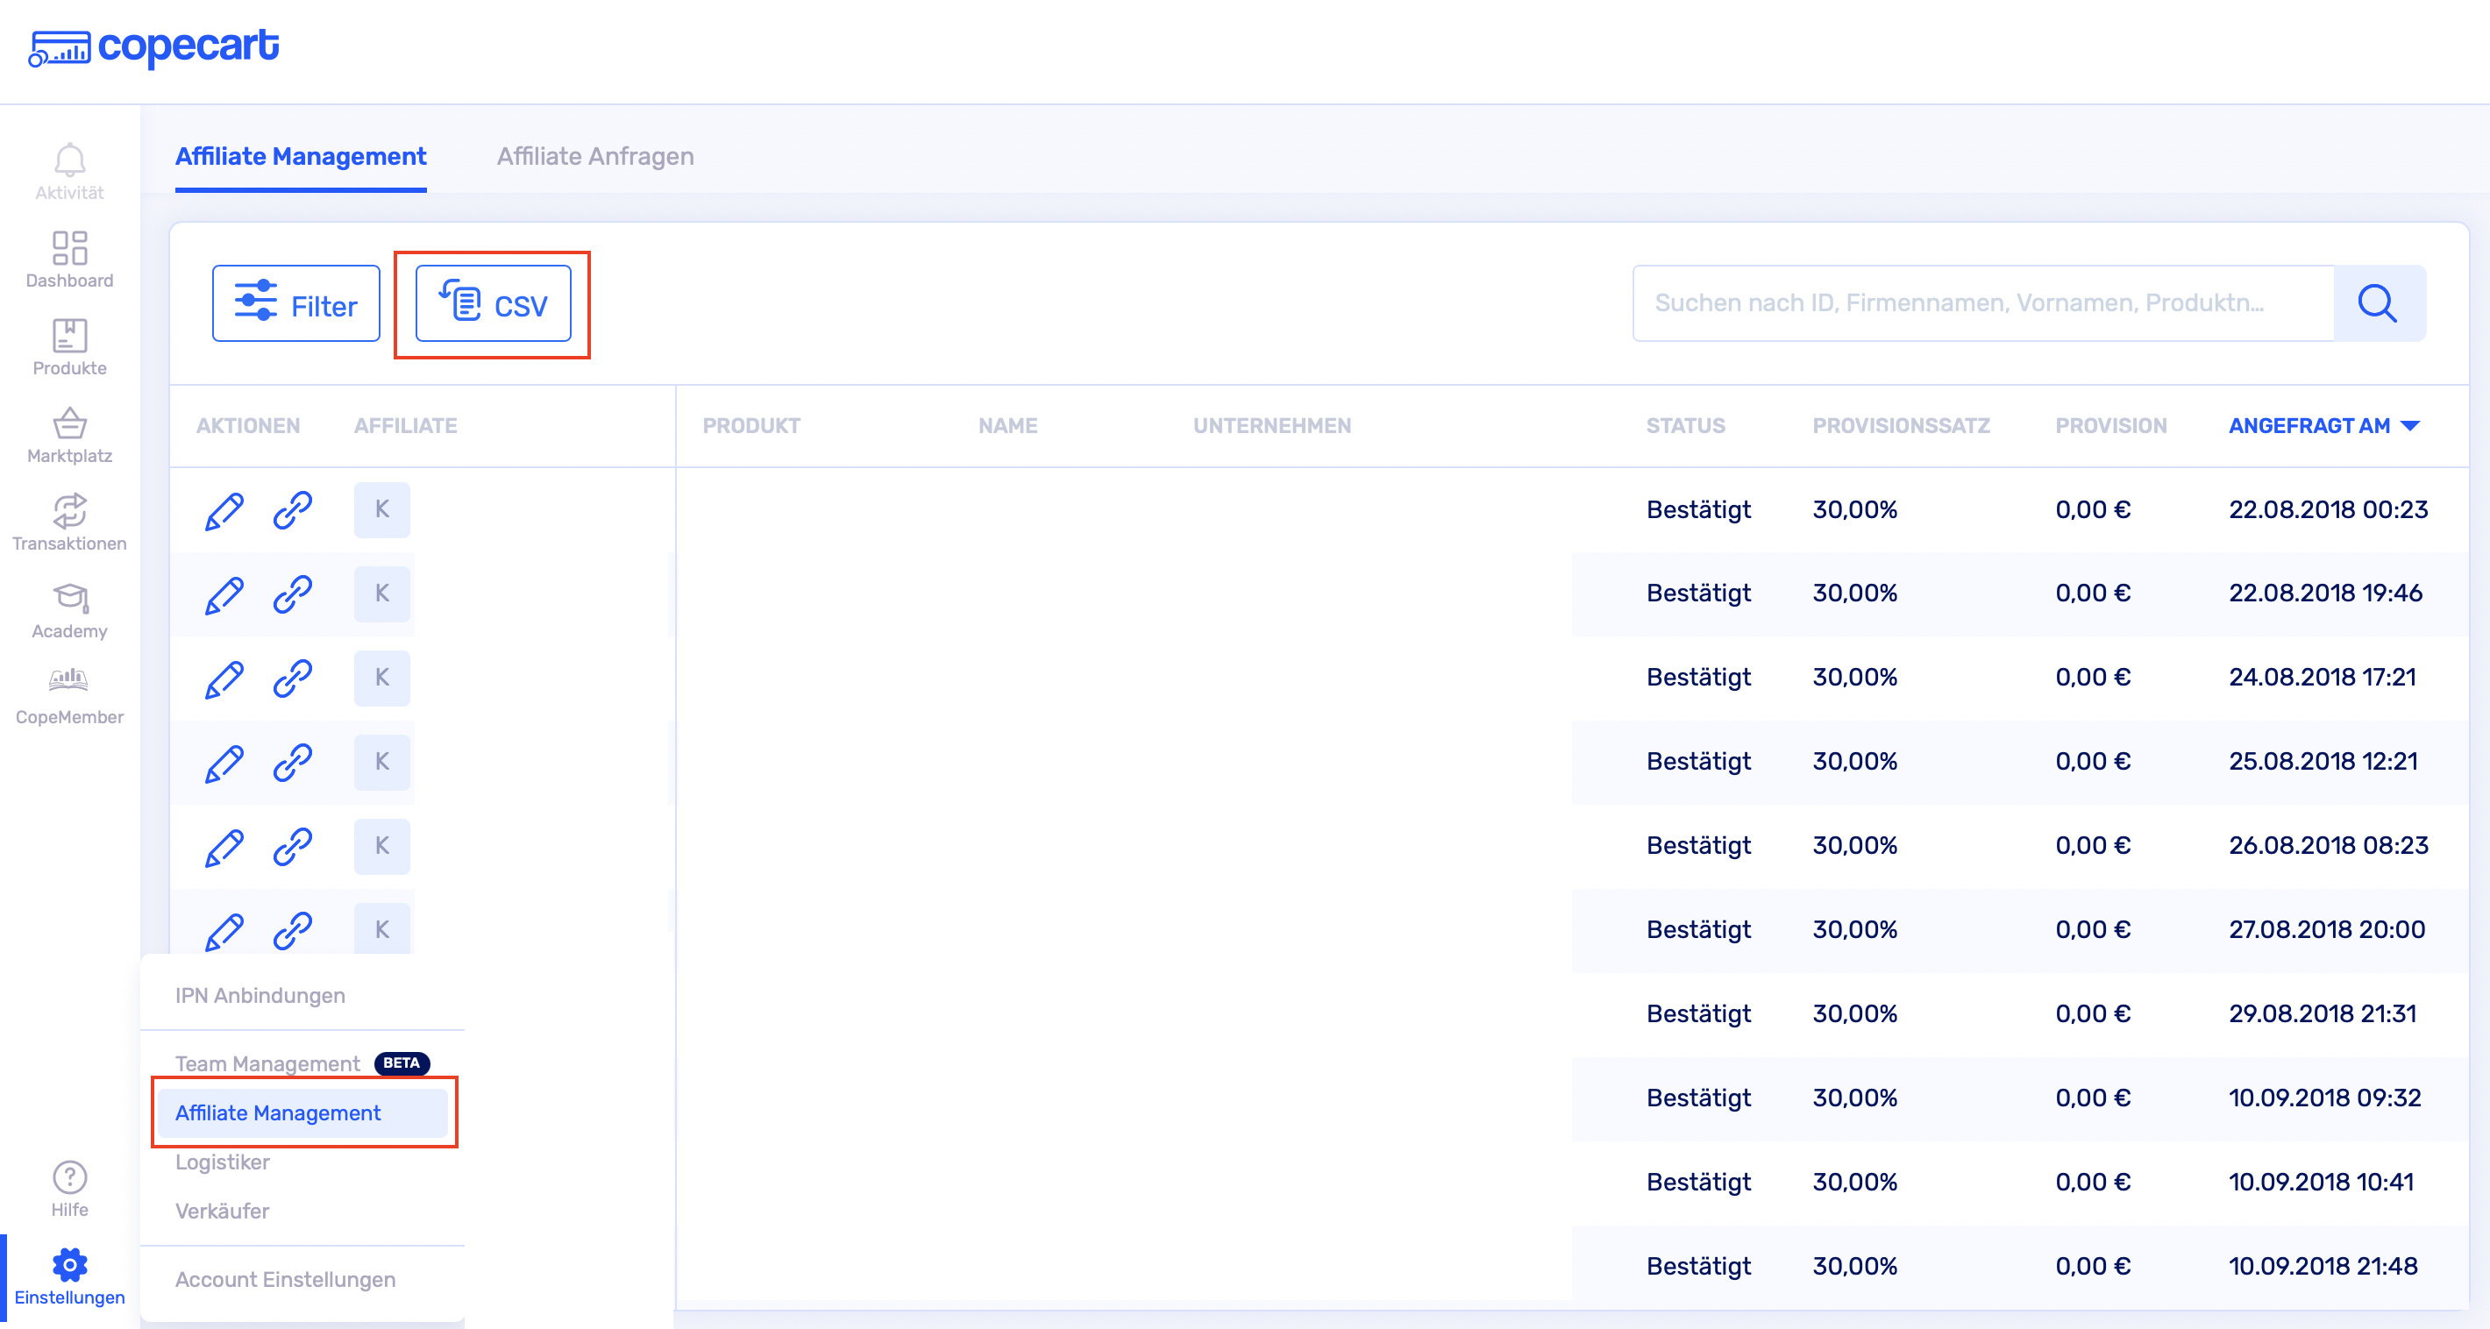Click edit pencil in first row
Screen dimensions: 2490x1329
(224, 510)
